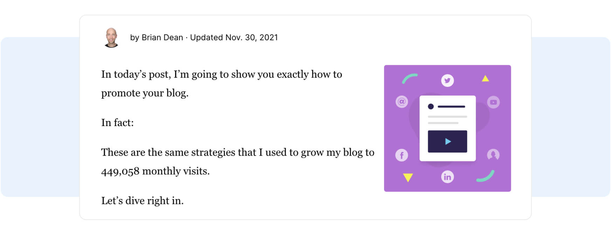Click the dark dot in the illustrated card

click(431, 106)
